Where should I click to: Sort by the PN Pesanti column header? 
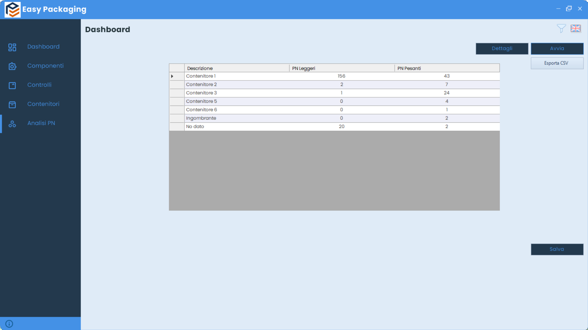[x=446, y=68]
